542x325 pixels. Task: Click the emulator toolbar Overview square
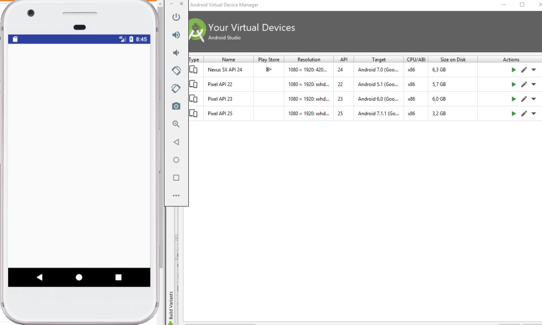(176, 178)
